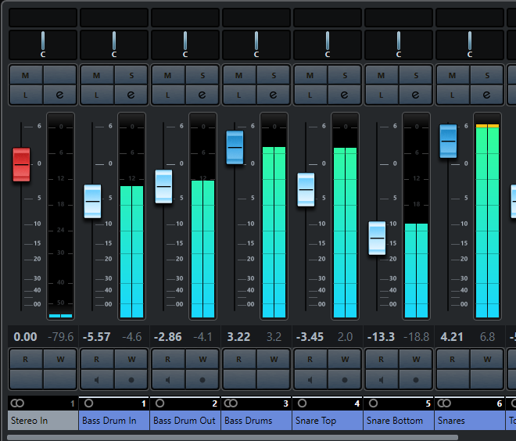Select the Bass Drum In channel name

[x=114, y=420]
